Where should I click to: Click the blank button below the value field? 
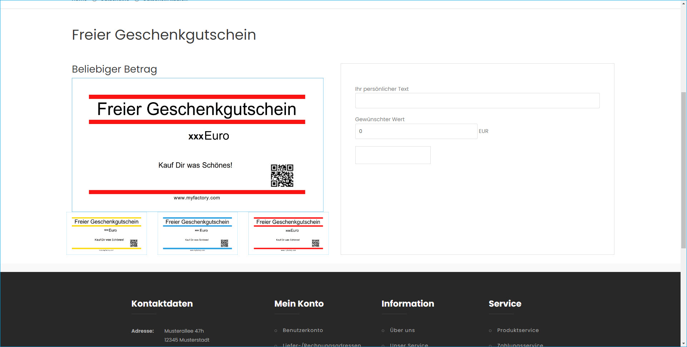coord(393,155)
